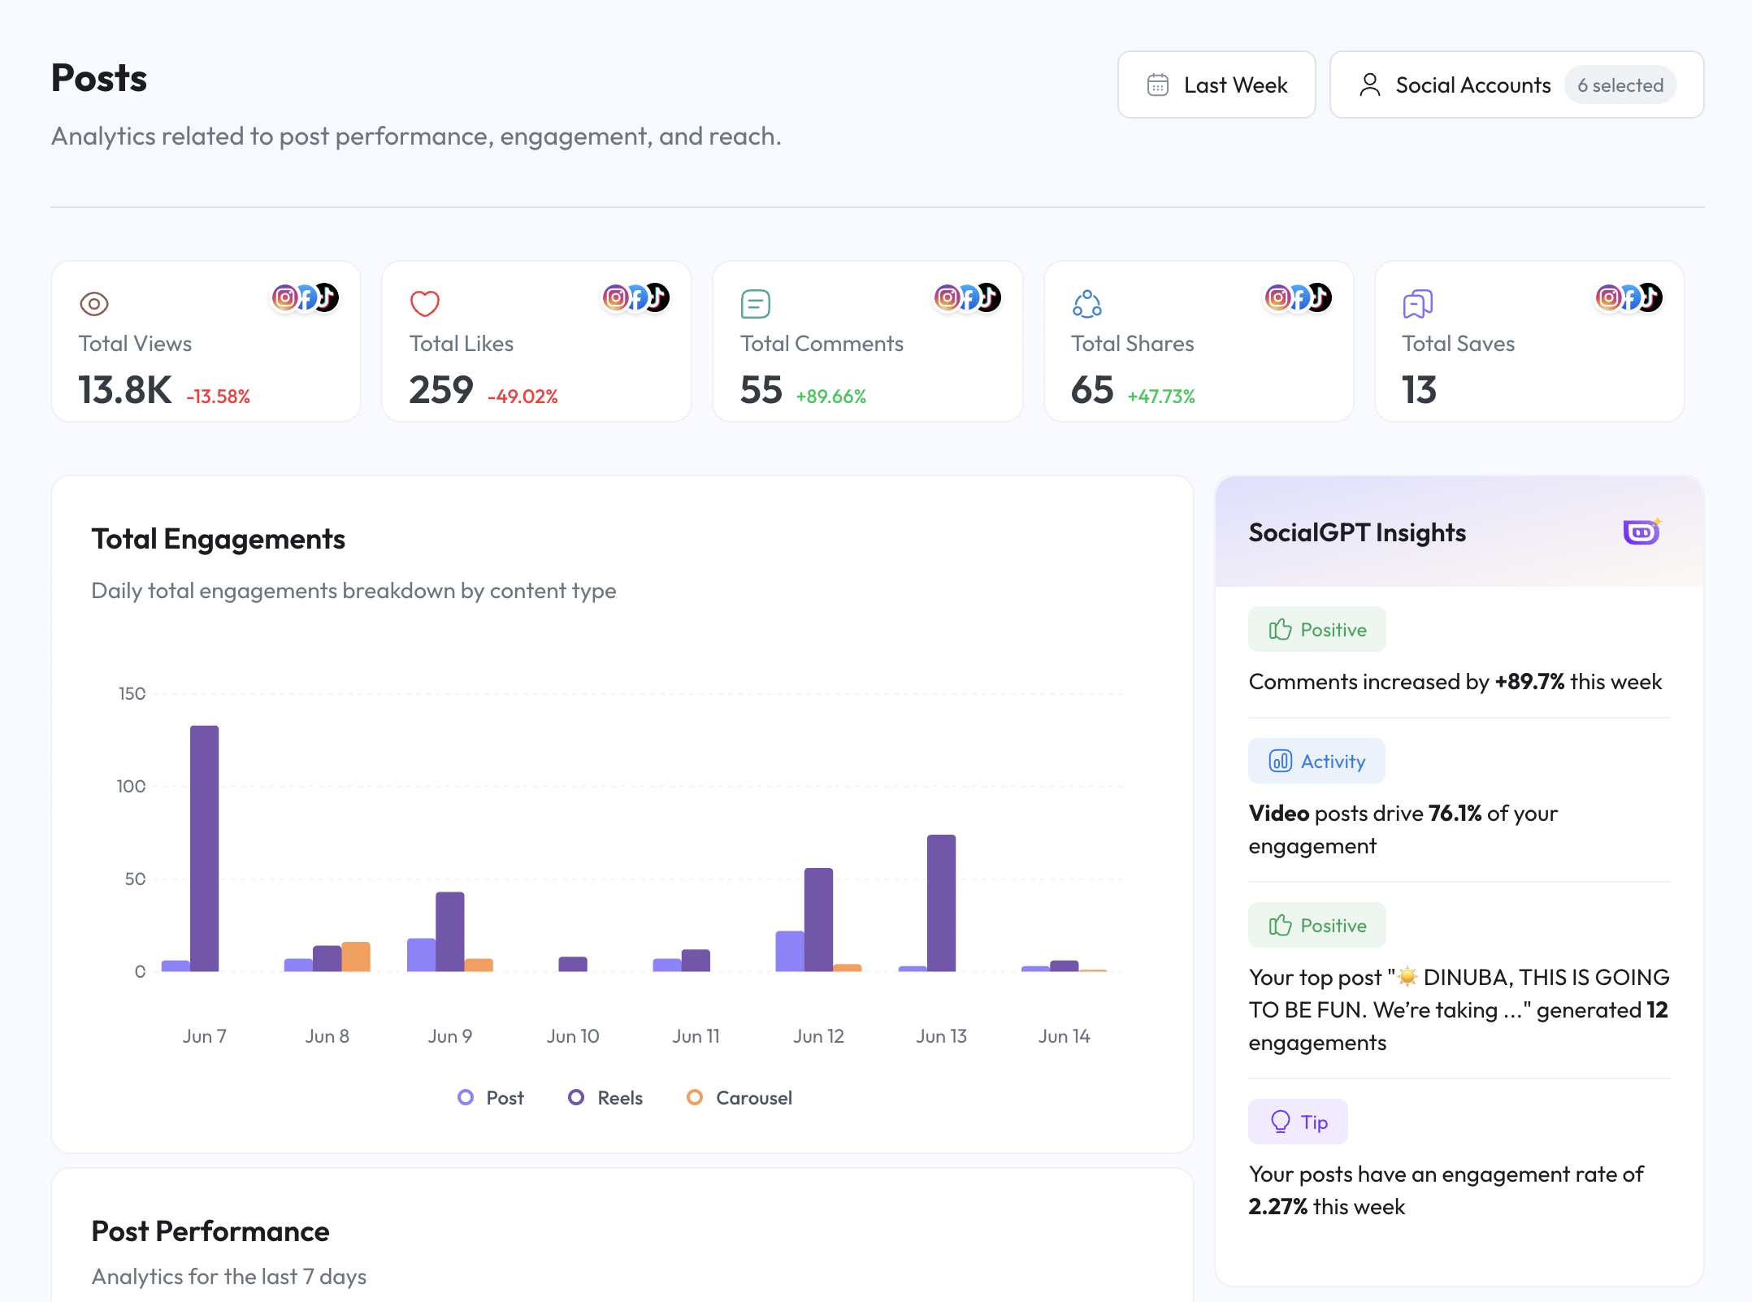Screen dimensions: 1752x1302
Task: Click thumbs-up icon in first Positive tag
Action: (1281, 629)
